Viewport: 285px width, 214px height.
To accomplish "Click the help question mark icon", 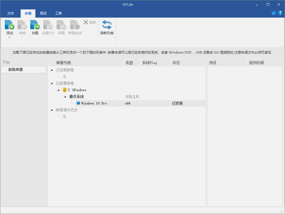I will [280, 13].
